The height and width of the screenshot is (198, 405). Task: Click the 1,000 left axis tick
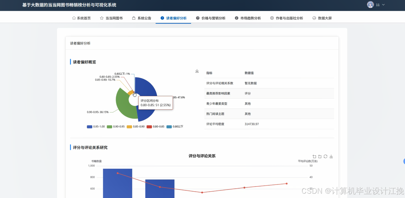(x=91, y=166)
